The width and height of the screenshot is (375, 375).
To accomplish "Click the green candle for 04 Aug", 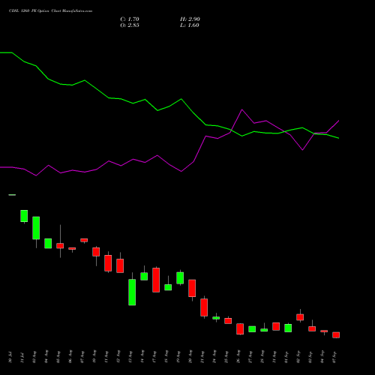I will click(48, 244).
